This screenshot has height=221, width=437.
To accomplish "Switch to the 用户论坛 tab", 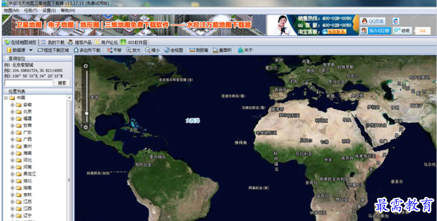I will pos(106,42).
